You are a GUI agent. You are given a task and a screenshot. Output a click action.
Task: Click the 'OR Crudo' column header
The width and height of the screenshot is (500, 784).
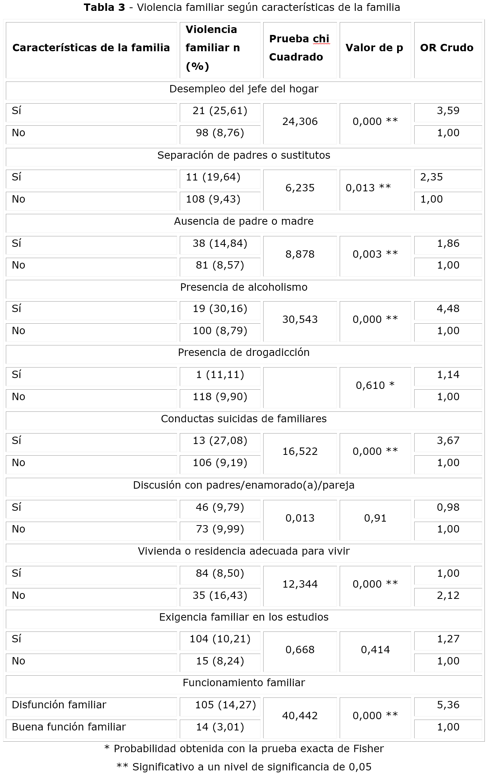tap(447, 48)
